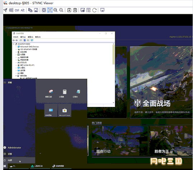
Task: Expand the 键盘 node
Action: [x=16, y=73]
